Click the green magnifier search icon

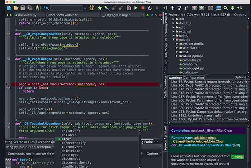(x=226, y=8)
